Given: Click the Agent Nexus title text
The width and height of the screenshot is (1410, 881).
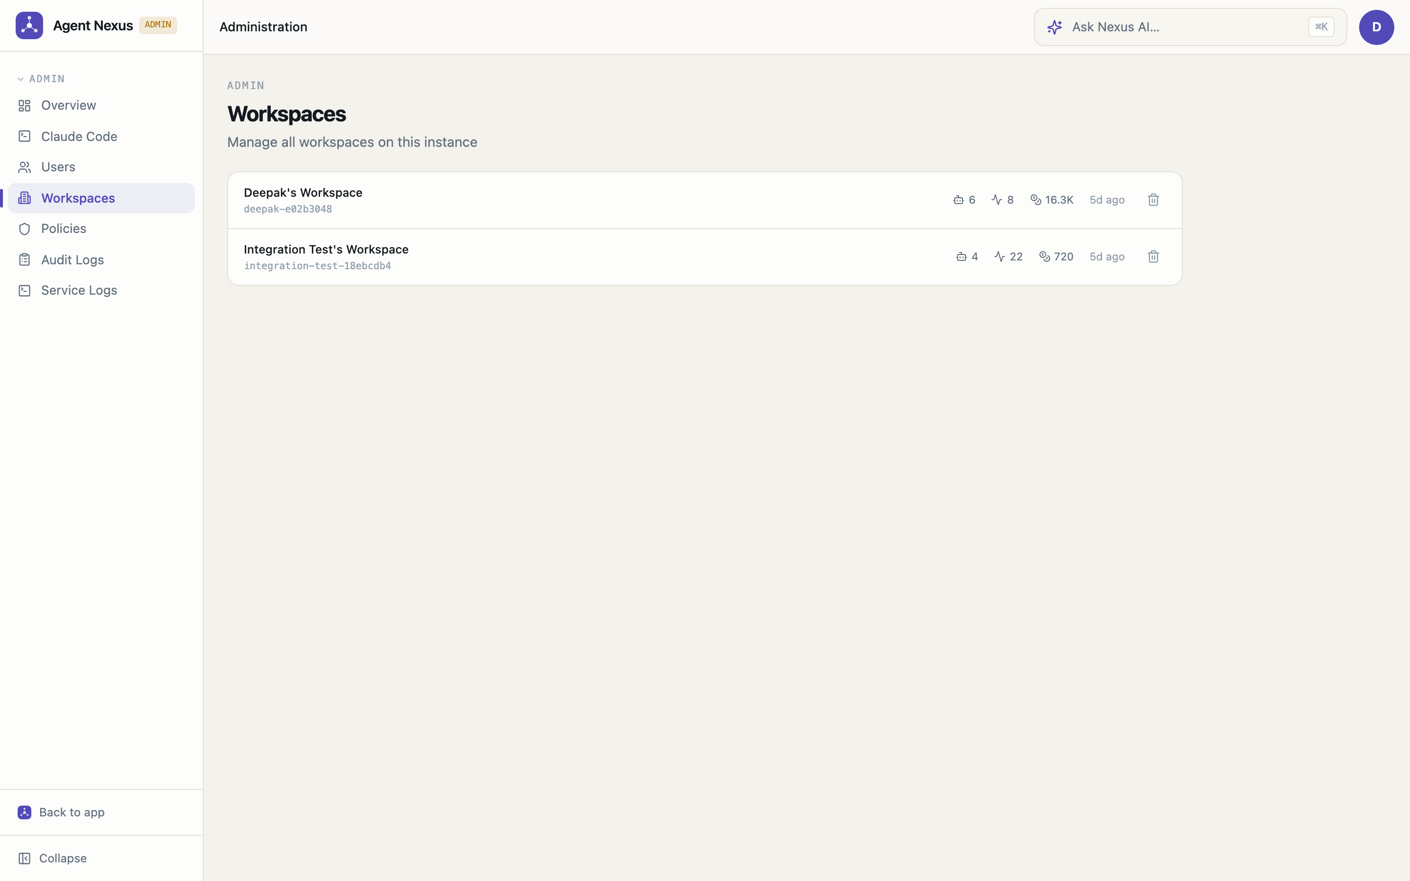Looking at the screenshot, I should tap(93, 25).
